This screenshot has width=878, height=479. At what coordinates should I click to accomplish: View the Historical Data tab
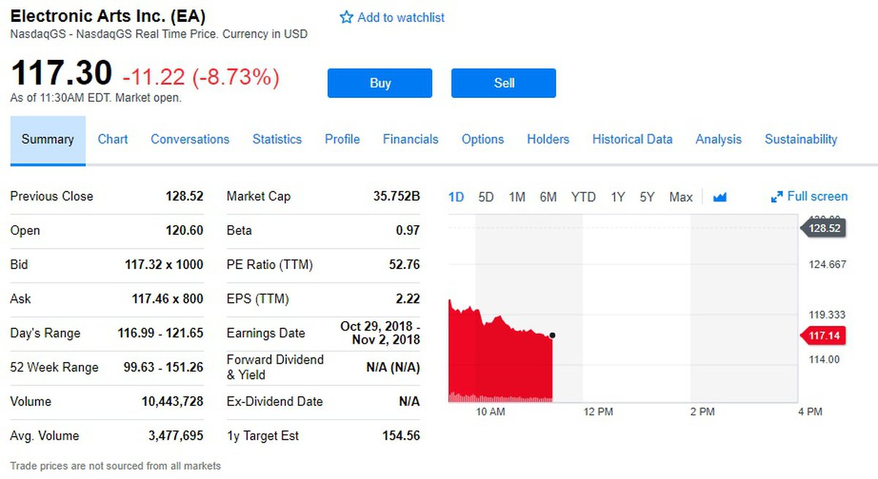pos(632,139)
